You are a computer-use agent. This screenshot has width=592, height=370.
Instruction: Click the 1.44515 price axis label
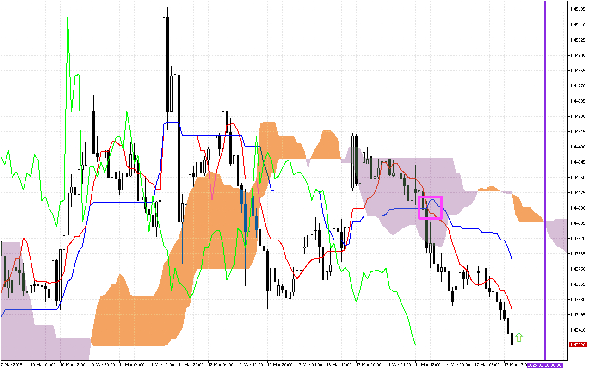click(x=578, y=131)
